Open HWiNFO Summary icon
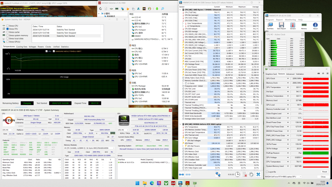The width and height of the screenshot is (332, 187). [270, 26]
